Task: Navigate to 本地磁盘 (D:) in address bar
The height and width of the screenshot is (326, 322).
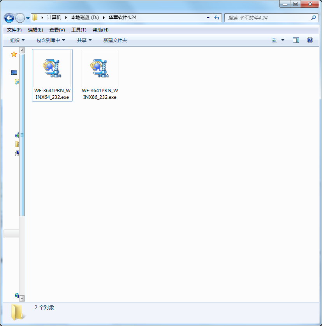Action: [85, 18]
